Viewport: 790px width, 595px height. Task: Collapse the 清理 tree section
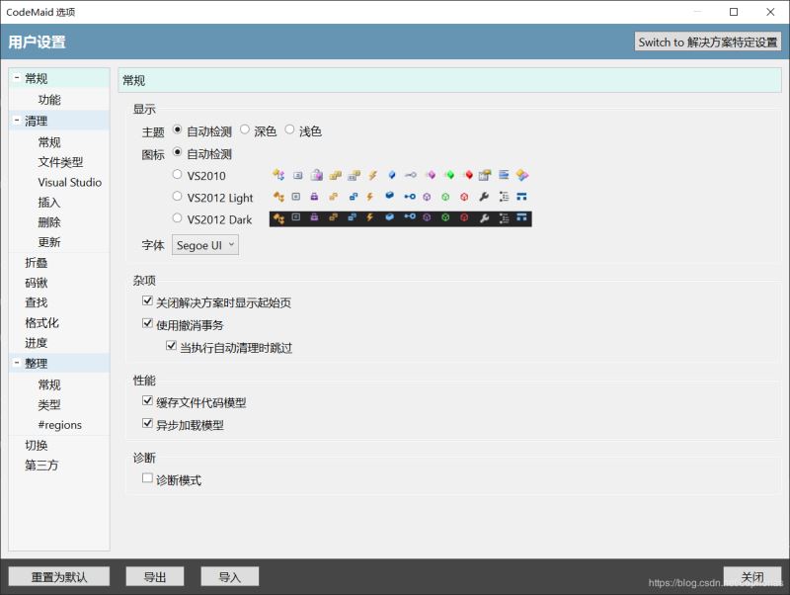click(18, 120)
